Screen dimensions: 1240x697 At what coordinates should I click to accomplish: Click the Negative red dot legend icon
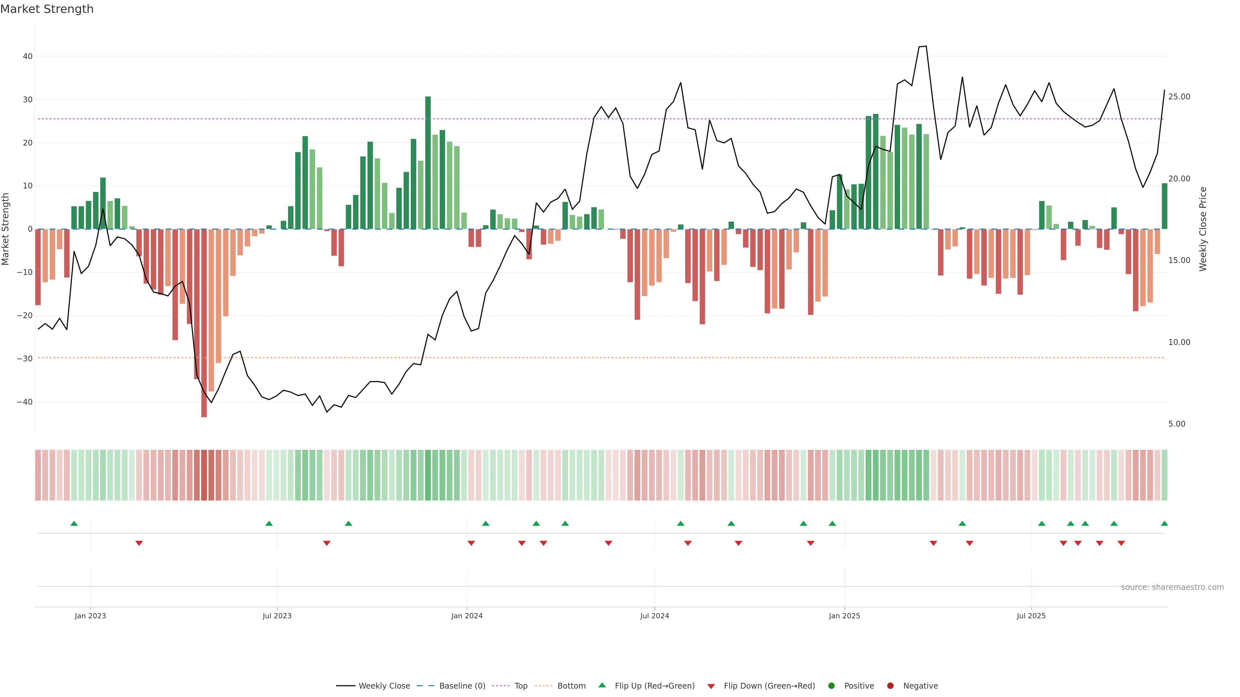pyautogui.click(x=890, y=685)
